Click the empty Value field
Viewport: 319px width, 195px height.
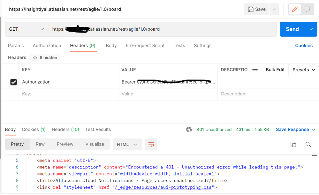pos(168,94)
